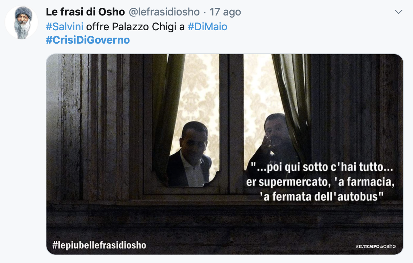
Task: Click the central window frame between panes
Action: click(x=231, y=124)
